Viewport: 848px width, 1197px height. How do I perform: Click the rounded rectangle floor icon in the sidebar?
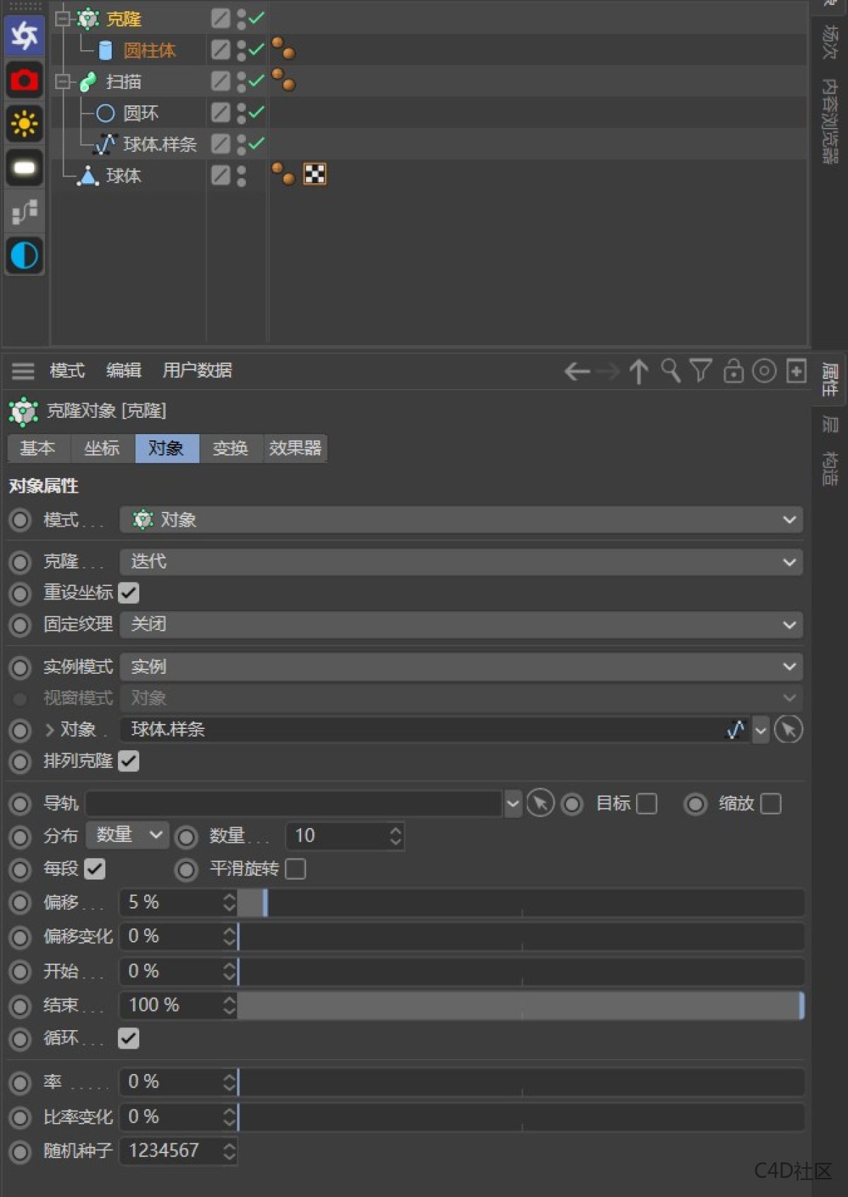(24, 168)
